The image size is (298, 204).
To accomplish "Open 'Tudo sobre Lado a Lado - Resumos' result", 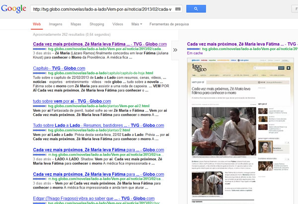I will (x=98, y=126).
